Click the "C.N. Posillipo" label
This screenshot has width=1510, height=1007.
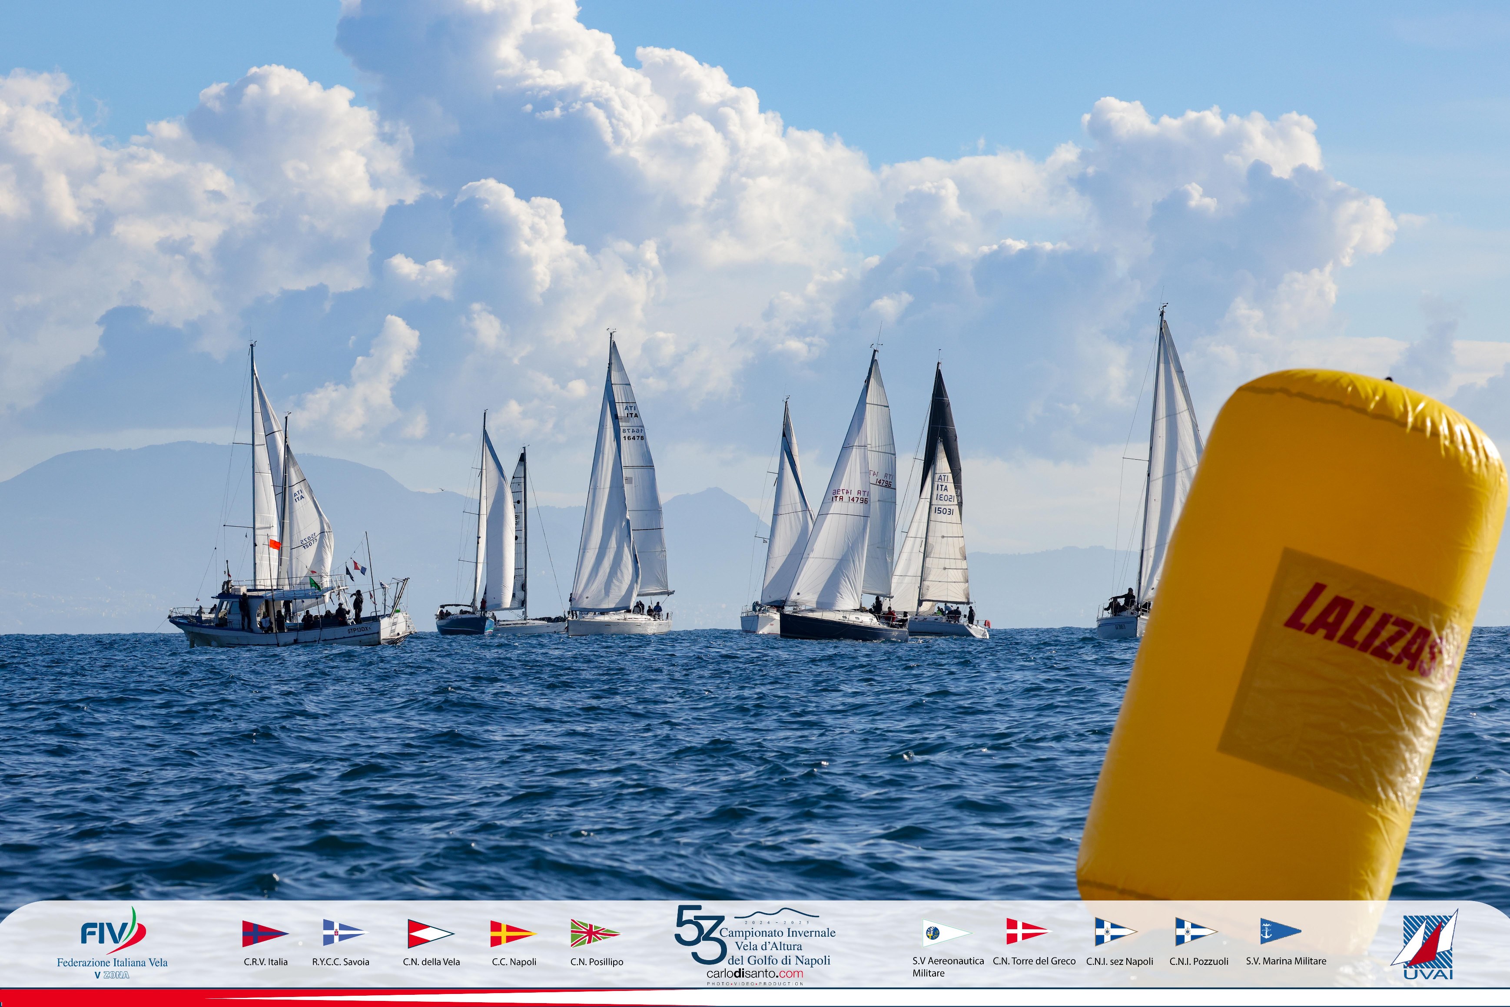point(597,961)
